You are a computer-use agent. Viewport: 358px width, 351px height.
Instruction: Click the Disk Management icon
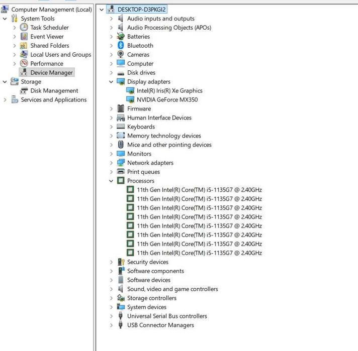[x=24, y=90]
